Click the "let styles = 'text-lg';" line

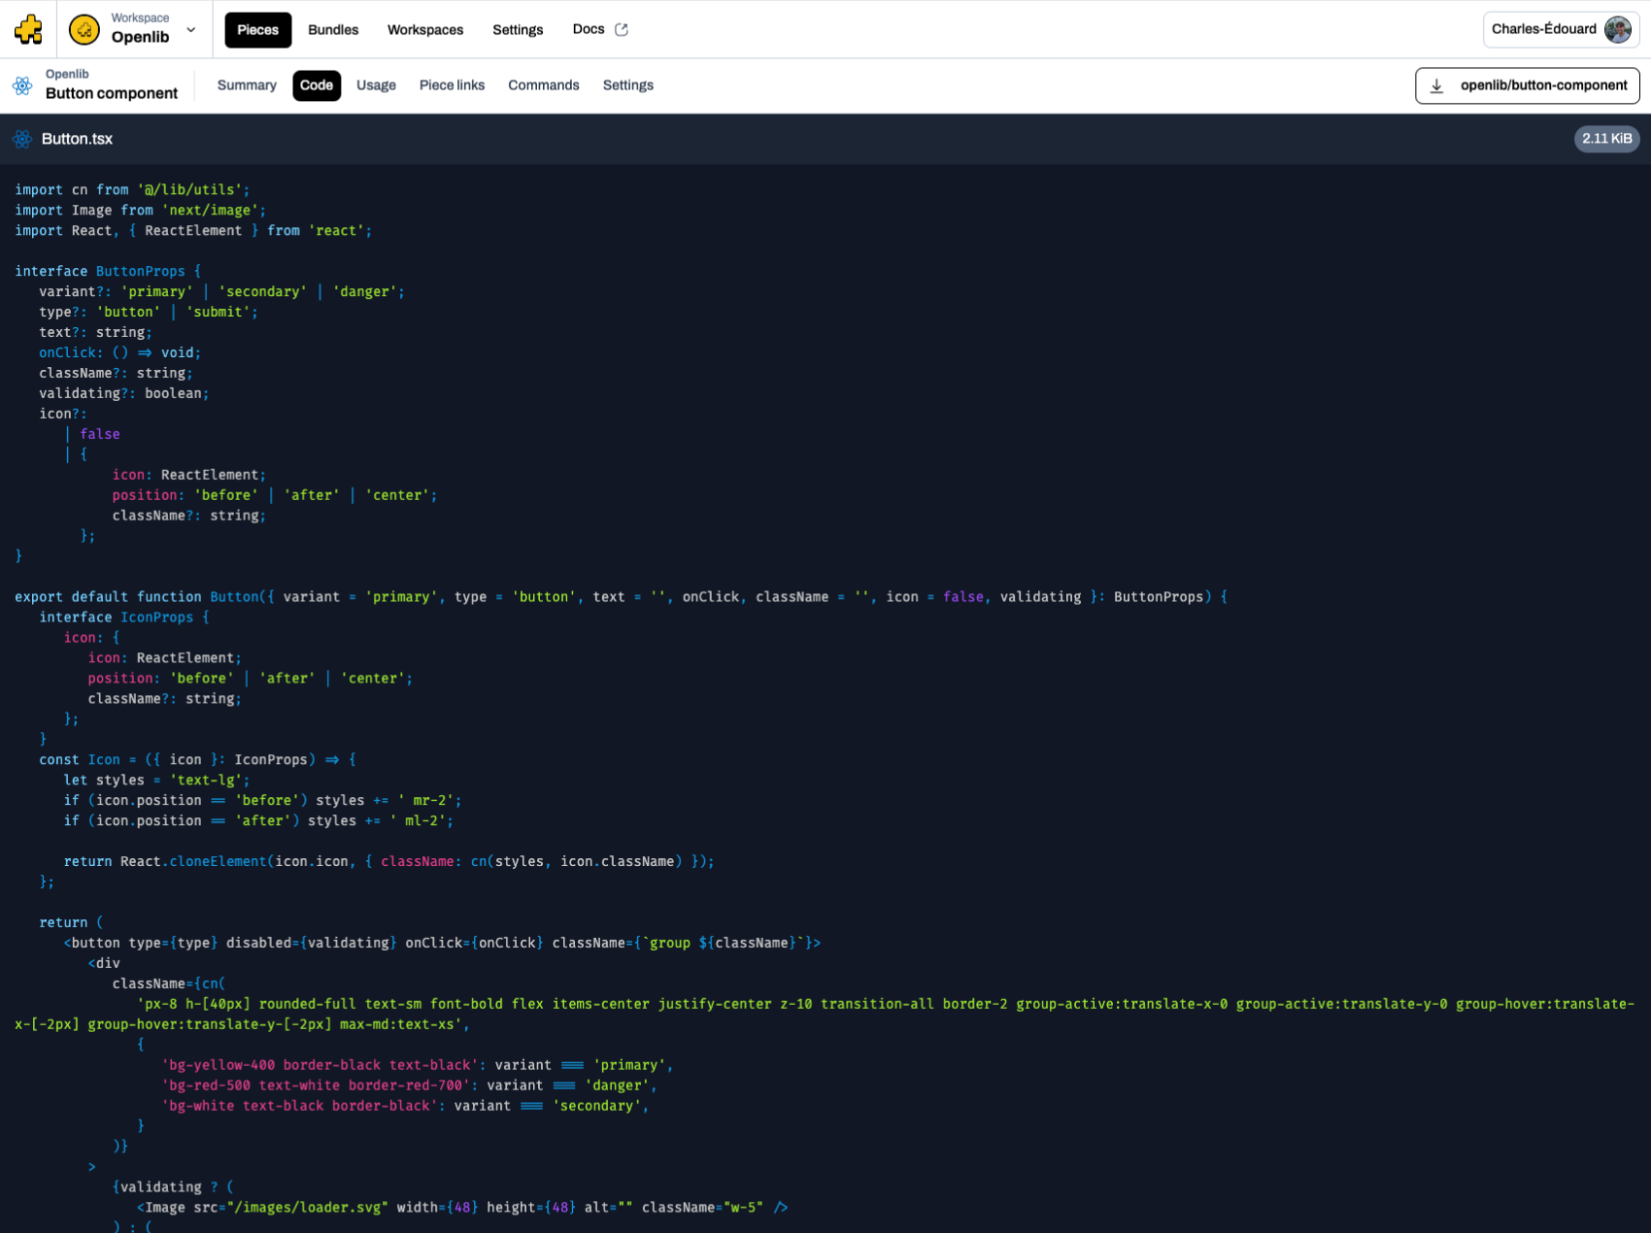pyautogui.click(x=157, y=781)
